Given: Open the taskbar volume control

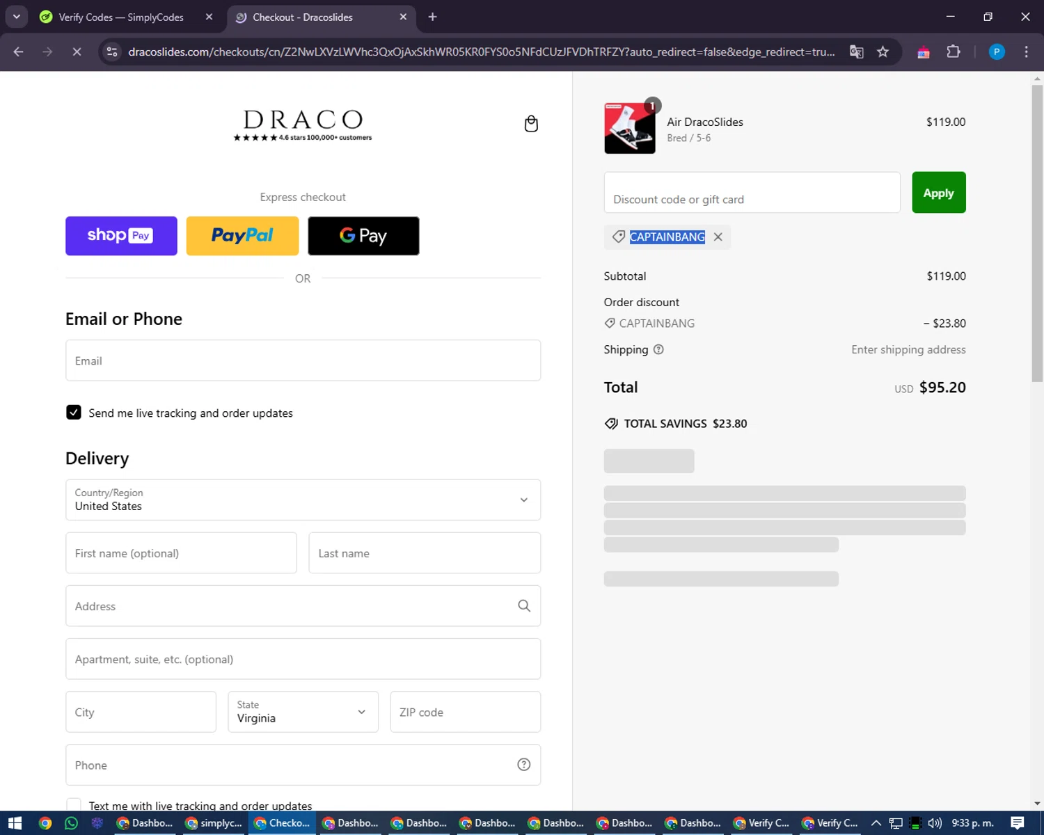Looking at the screenshot, I should pyautogui.click(x=935, y=823).
